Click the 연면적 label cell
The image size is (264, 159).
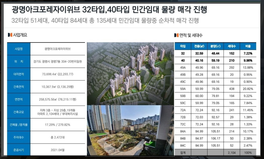click(19, 99)
